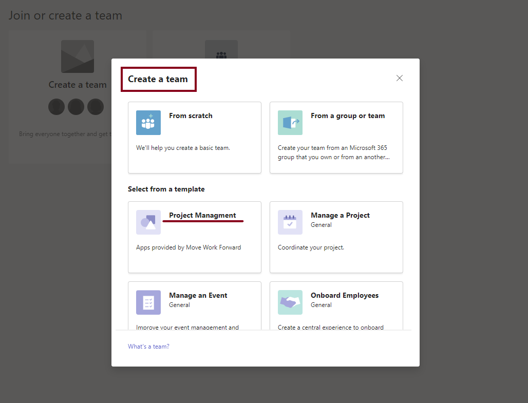
Task: Click the Project Managment template icon
Action: pyautogui.click(x=148, y=222)
